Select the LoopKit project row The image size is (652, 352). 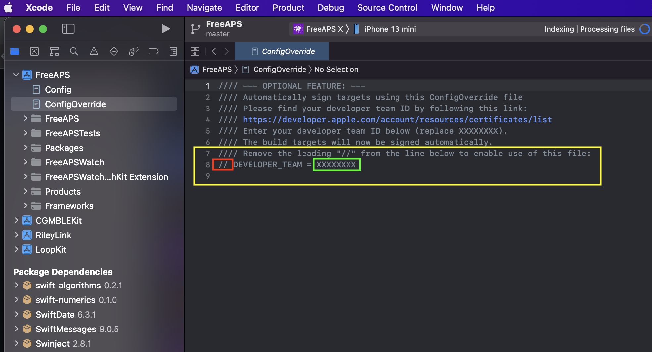[x=94, y=249]
